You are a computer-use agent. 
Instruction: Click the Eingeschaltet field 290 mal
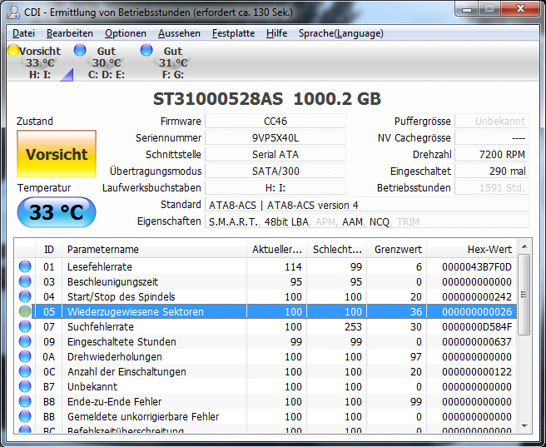492,171
